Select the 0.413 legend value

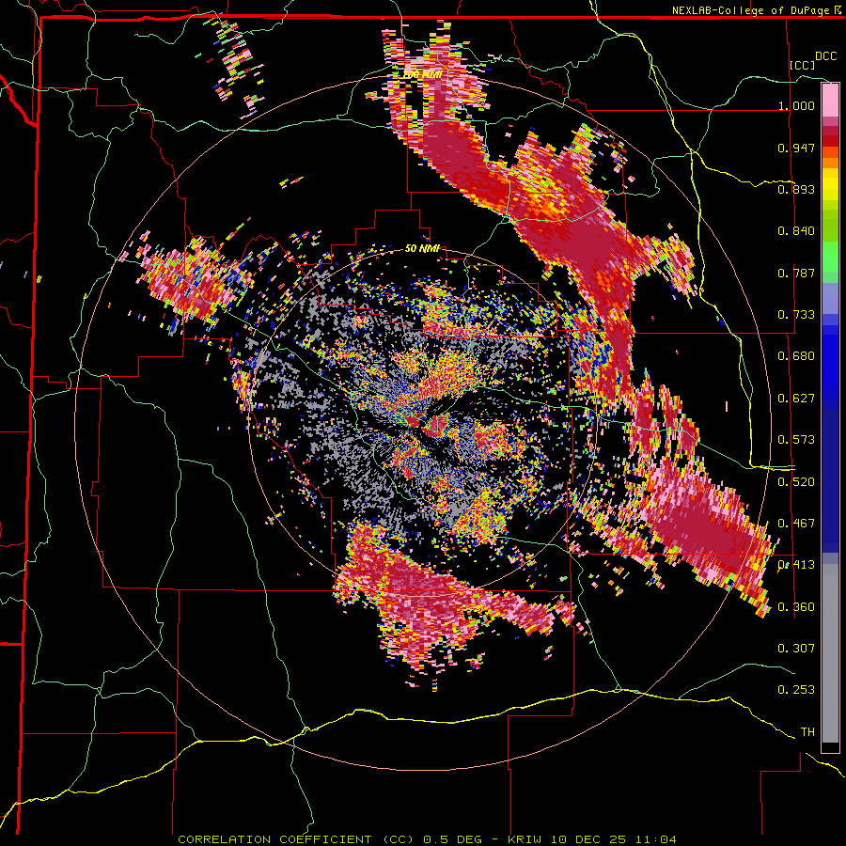796,565
